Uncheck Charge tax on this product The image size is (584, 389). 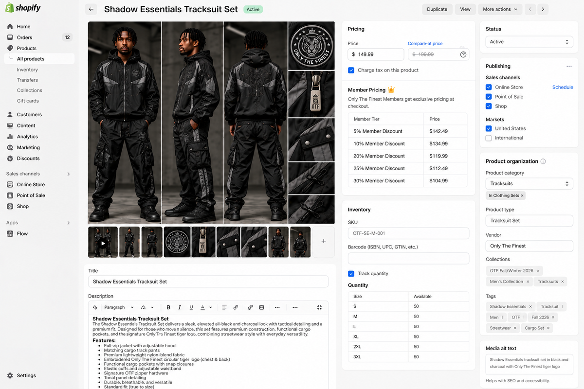[351, 70]
